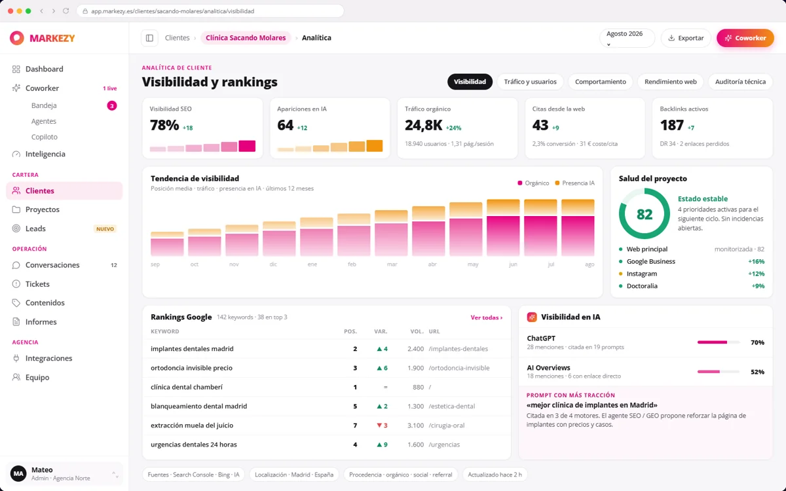Switch to the Visibilidad tab
The height and width of the screenshot is (491, 786).
470,82
